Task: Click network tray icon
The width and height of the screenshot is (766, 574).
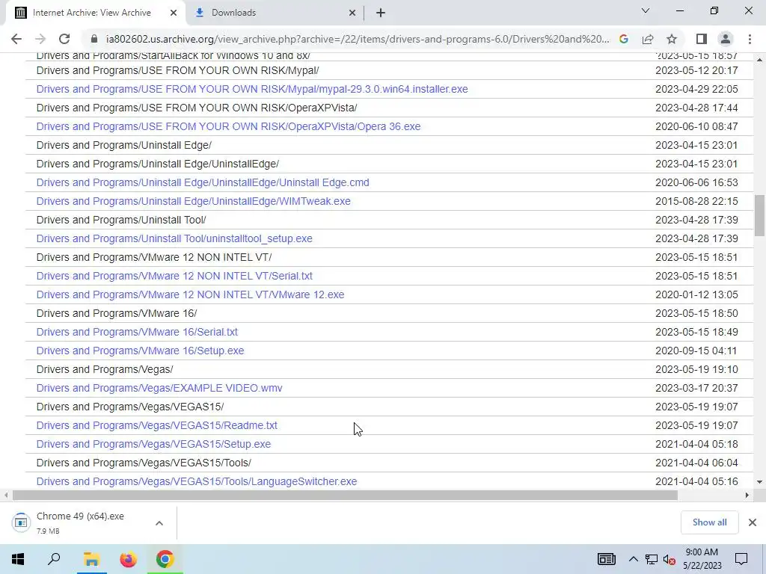Action: tap(651, 559)
